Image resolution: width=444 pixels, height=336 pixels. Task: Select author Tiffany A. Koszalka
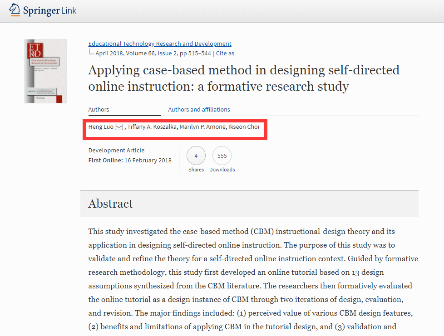point(152,127)
